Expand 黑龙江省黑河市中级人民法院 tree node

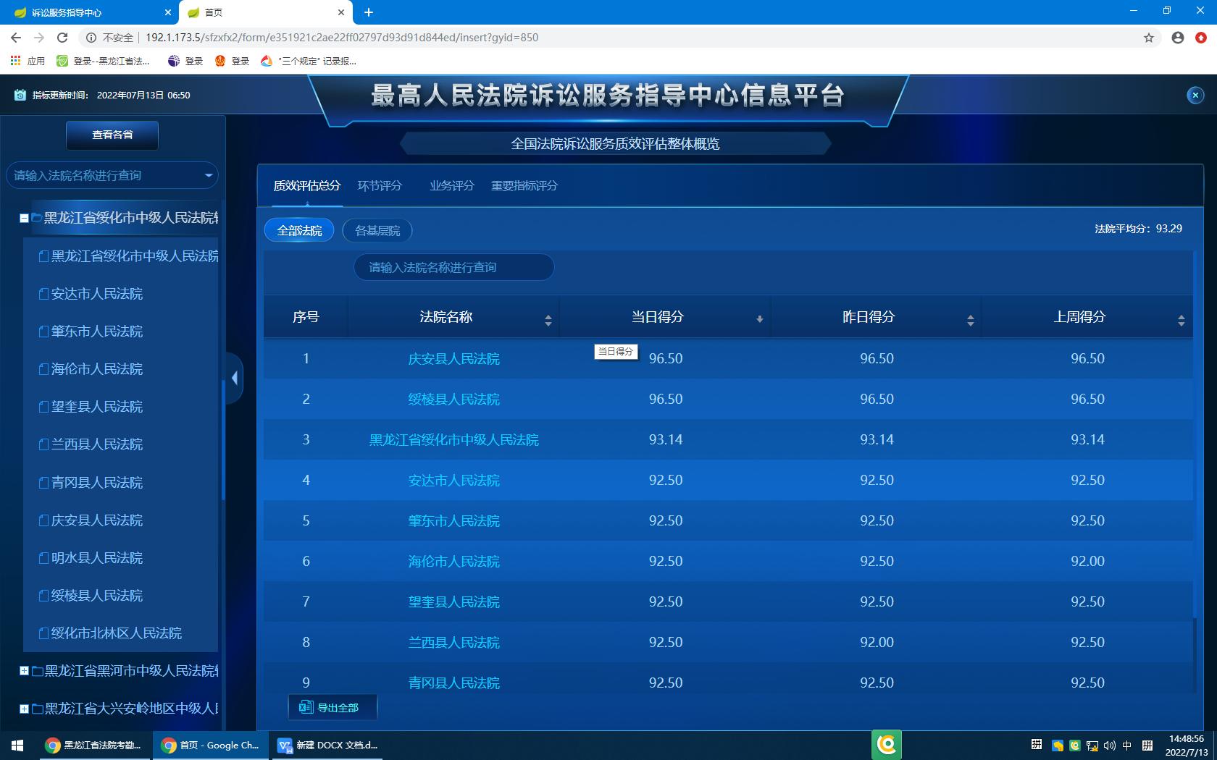coord(24,671)
